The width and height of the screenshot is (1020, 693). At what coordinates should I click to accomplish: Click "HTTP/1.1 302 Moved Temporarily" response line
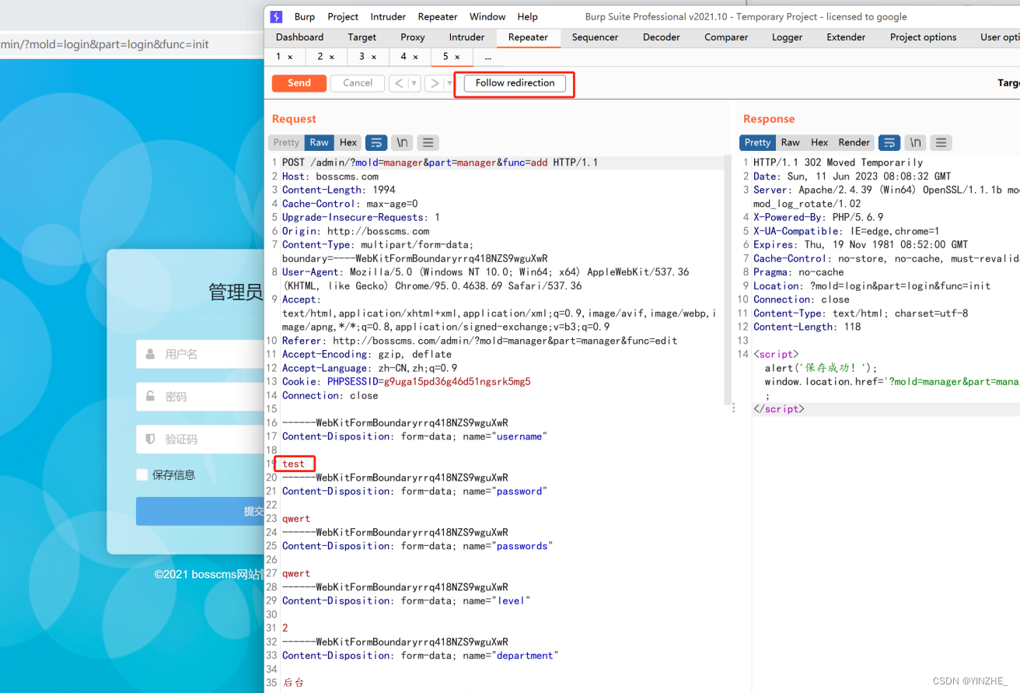pyautogui.click(x=838, y=163)
